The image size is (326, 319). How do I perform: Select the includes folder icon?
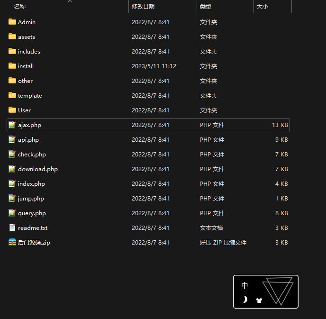[x=12, y=51]
